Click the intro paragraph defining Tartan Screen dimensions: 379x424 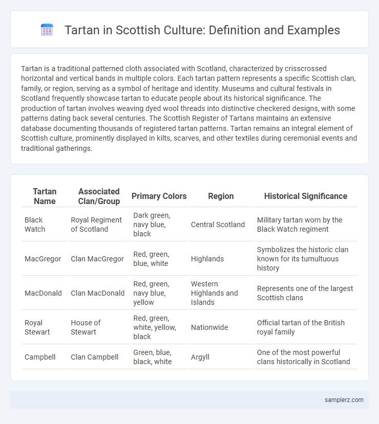[189, 108]
